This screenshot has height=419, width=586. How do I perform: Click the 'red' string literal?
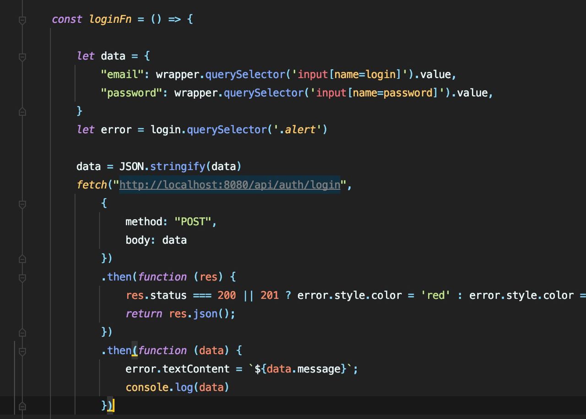436,295
